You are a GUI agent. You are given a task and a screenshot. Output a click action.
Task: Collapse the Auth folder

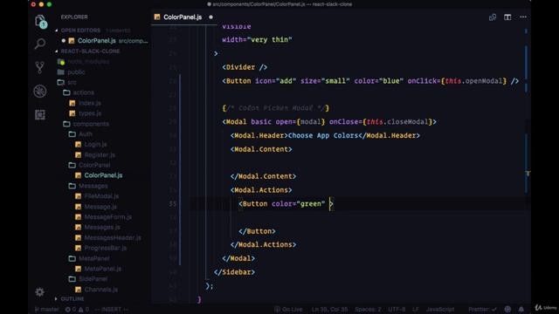pyautogui.click(x=86, y=134)
